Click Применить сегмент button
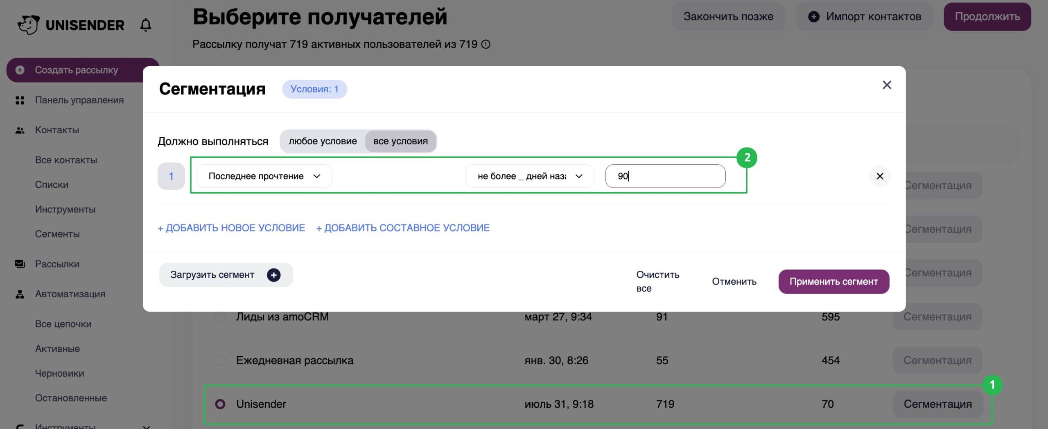This screenshot has width=1048, height=429. point(833,281)
